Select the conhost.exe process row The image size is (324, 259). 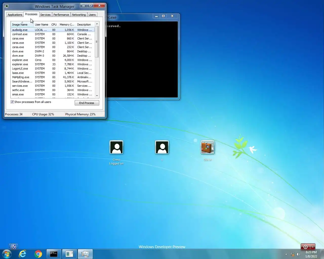pyautogui.click(x=53, y=34)
